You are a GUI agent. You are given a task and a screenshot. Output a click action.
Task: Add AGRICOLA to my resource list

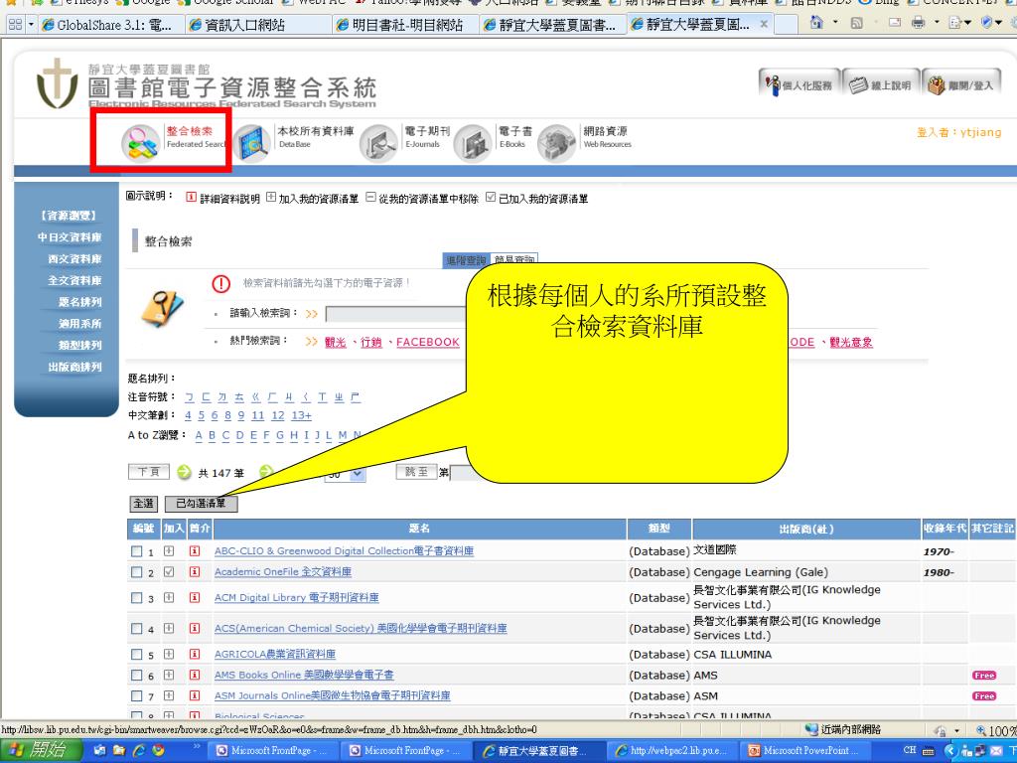click(169, 654)
